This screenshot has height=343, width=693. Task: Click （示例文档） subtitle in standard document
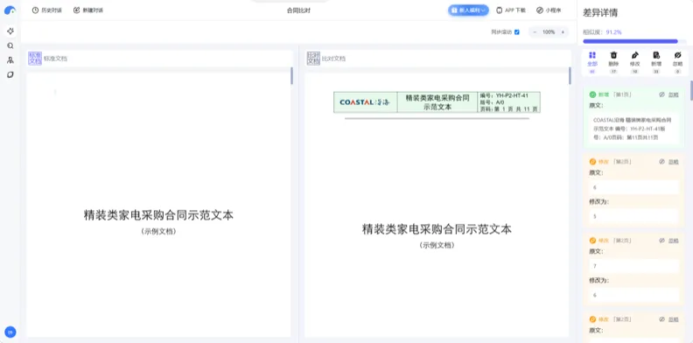(x=158, y=231)
